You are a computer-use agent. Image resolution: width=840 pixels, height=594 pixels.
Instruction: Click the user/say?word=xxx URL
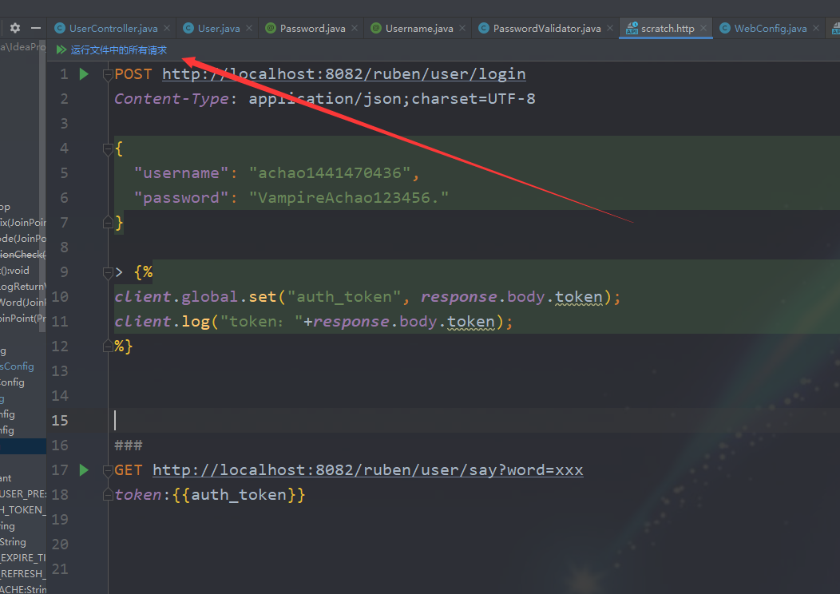coord(367,470)
